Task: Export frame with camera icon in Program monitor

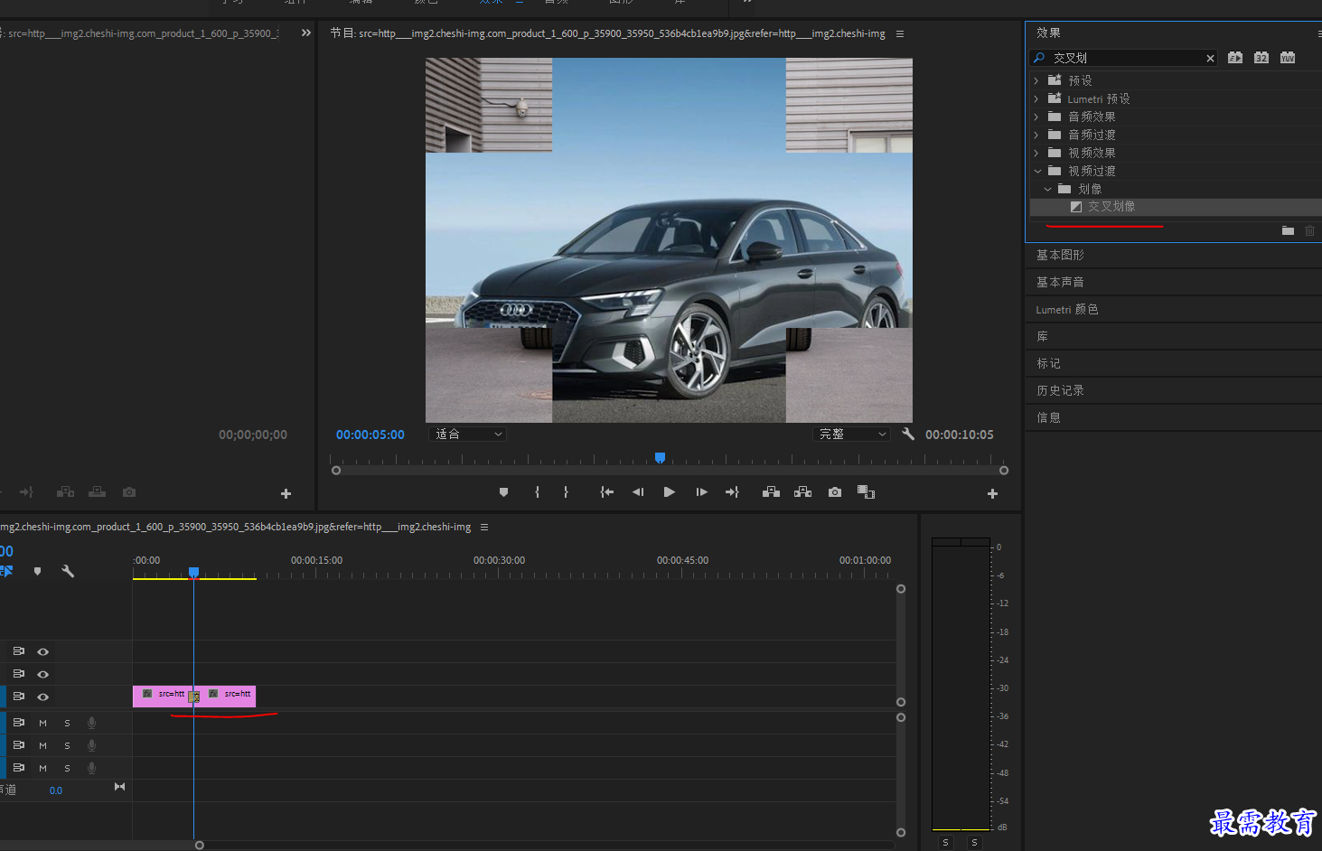Action: (835, 492)
